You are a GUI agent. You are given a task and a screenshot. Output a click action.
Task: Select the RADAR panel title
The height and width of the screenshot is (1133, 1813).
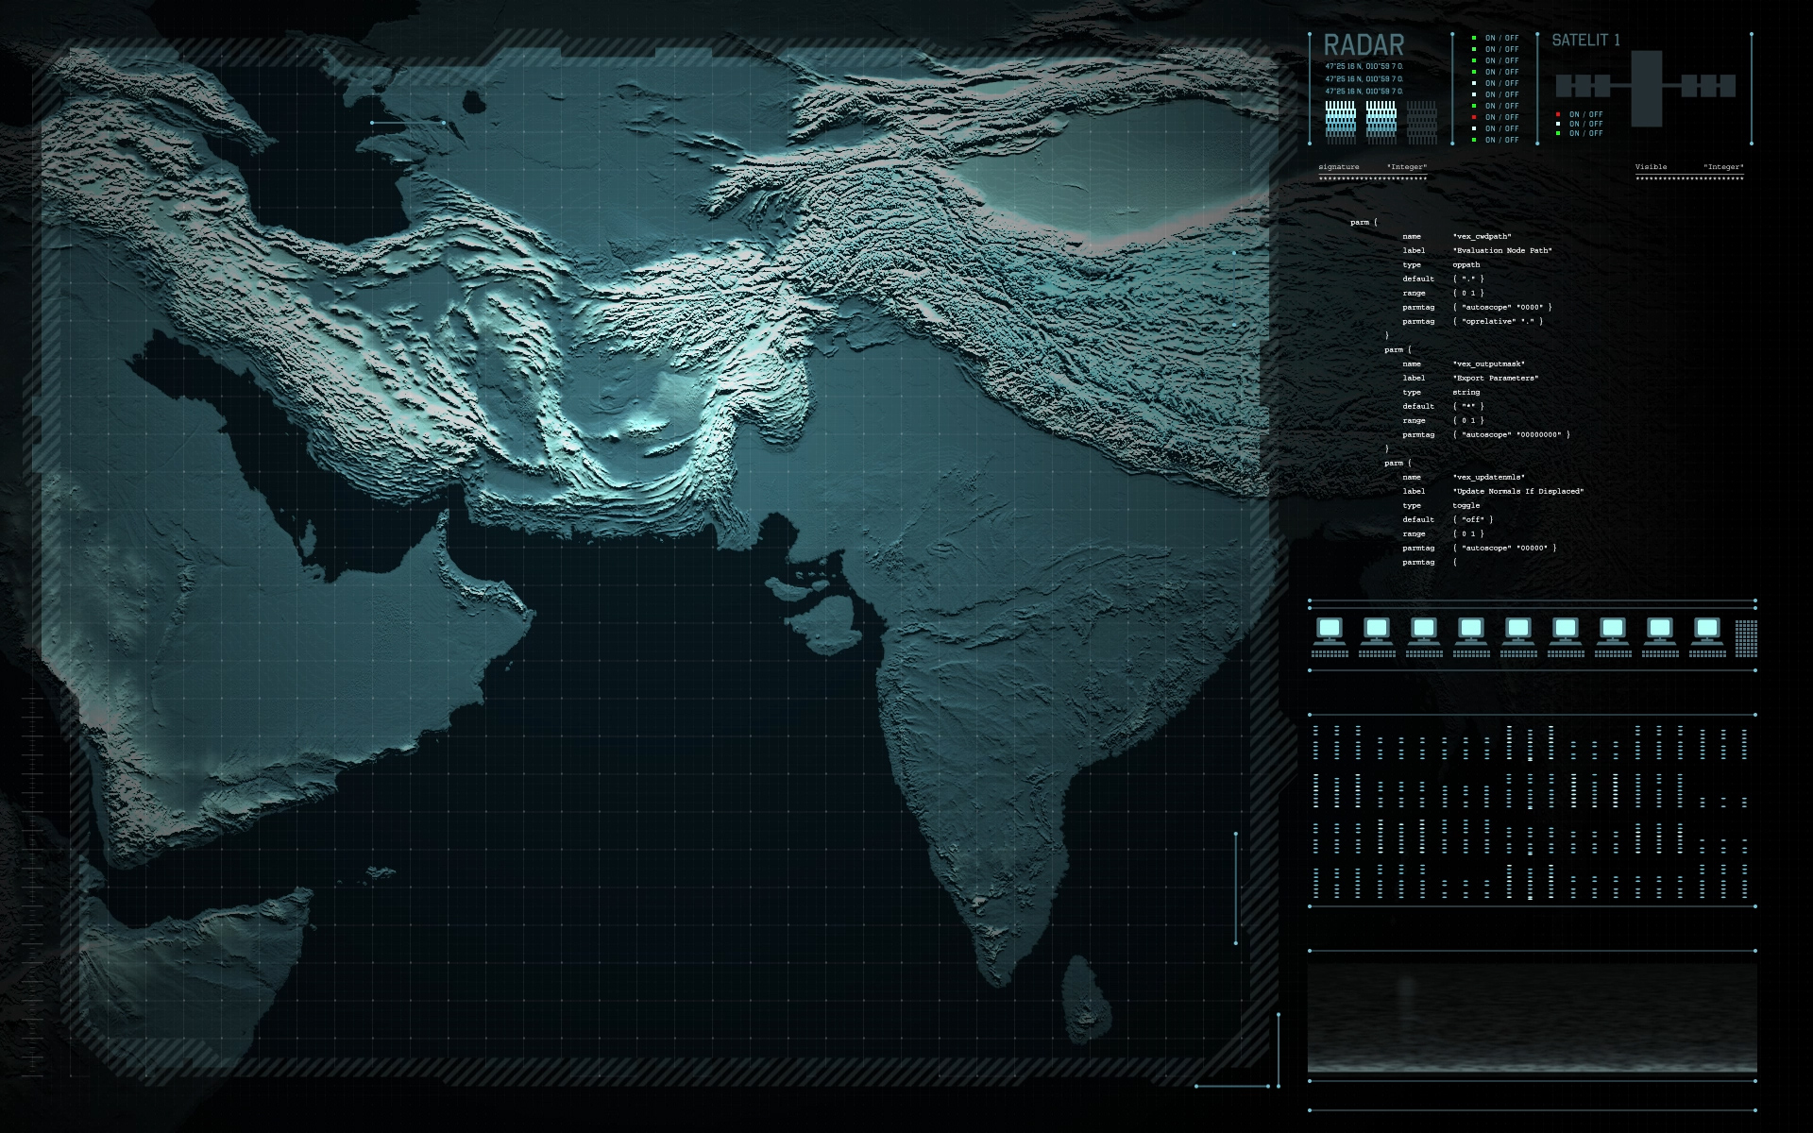[x=1364, y=44]
